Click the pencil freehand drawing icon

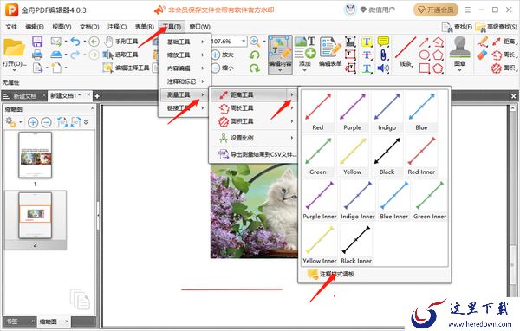coord(483,42)
